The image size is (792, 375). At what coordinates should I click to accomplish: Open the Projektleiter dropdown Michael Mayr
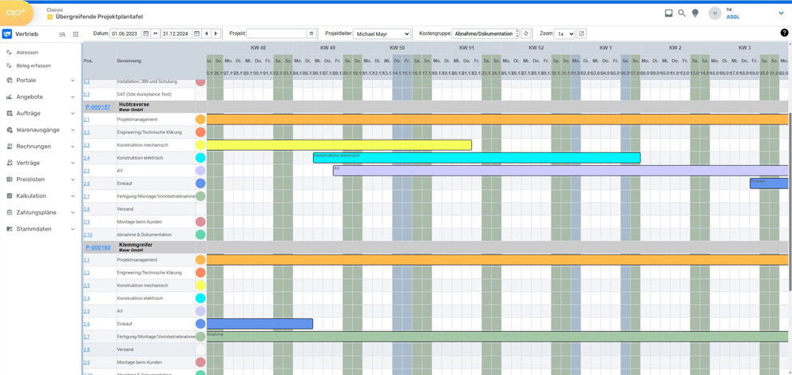point(382,34)
